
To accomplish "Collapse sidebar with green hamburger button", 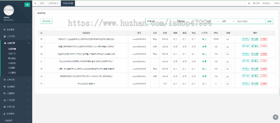I will (x=27, y=5).
